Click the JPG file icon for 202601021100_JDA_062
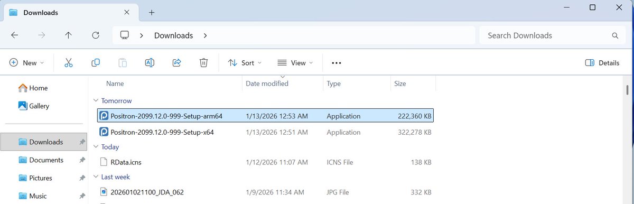Image resolution: width=634 pixels, height=204 pixels. point(104,192)
